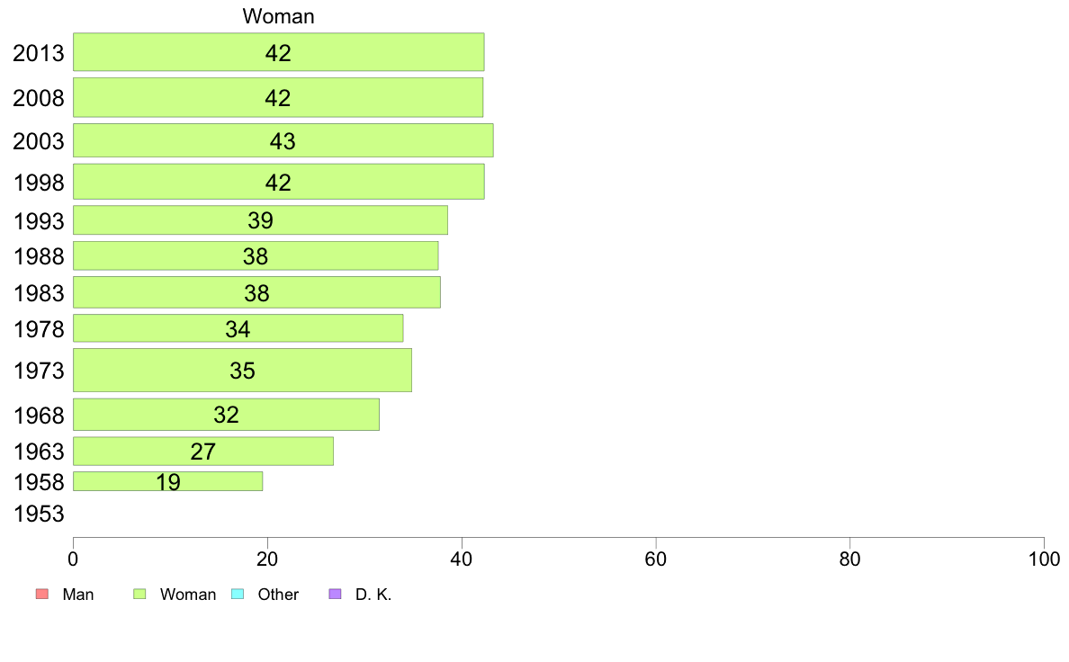Click the 1978 bar labeled 34
Image resolution: width=1069 pixels, height=662 pixels.
pos(238,328)
